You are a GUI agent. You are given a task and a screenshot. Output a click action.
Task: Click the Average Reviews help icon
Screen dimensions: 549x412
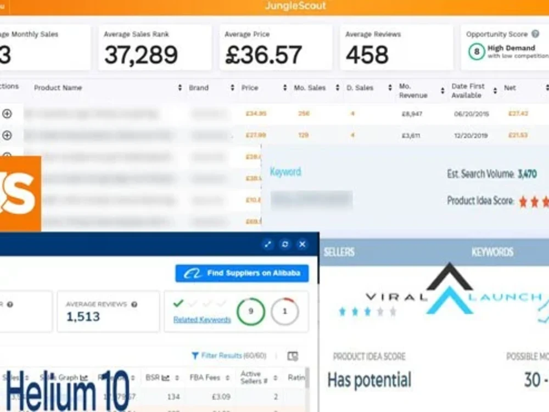click(134, 304)
